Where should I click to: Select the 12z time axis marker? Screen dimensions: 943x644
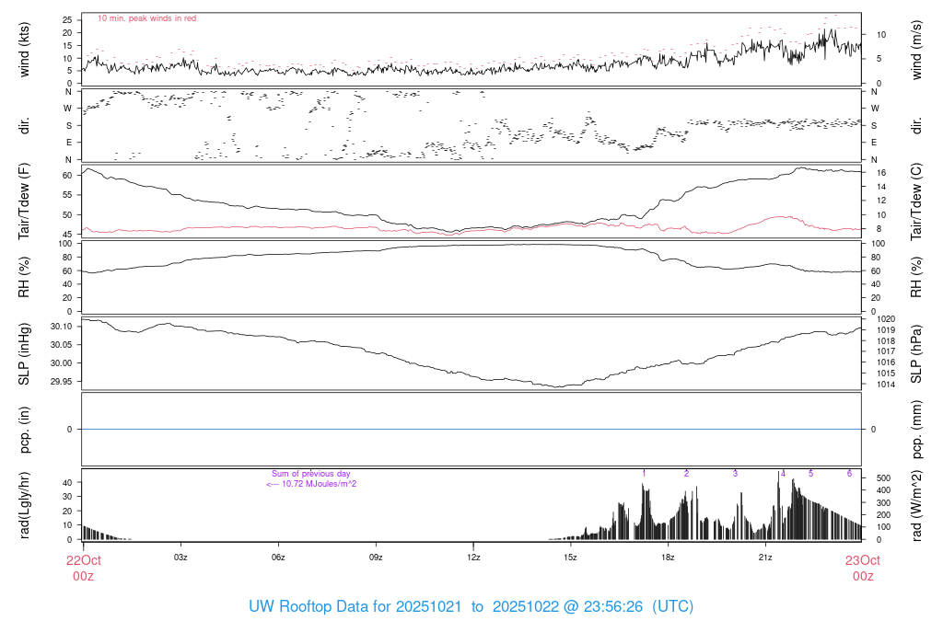click(x=473, y=558)
